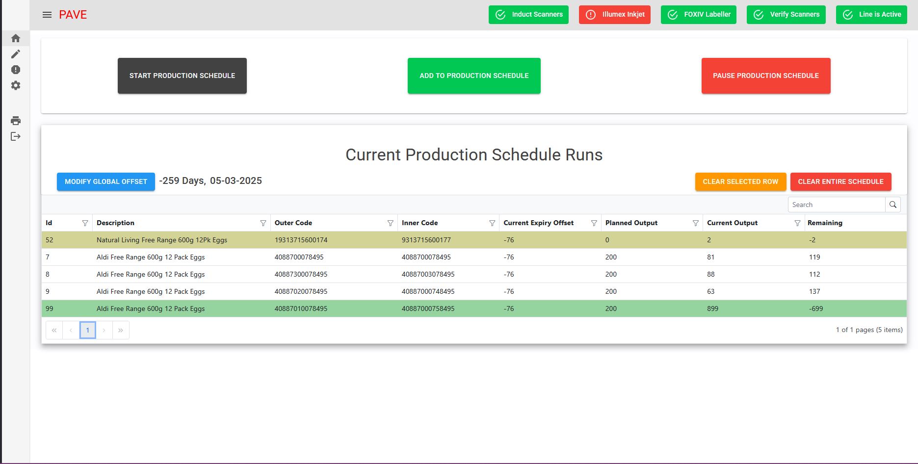918x464 pixels.
Task: Click Add To Production Schedule button
Action: [474, 76]
